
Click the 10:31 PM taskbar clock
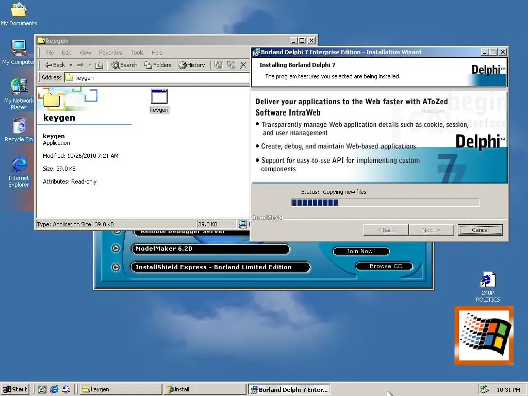[x=508, y=390]
